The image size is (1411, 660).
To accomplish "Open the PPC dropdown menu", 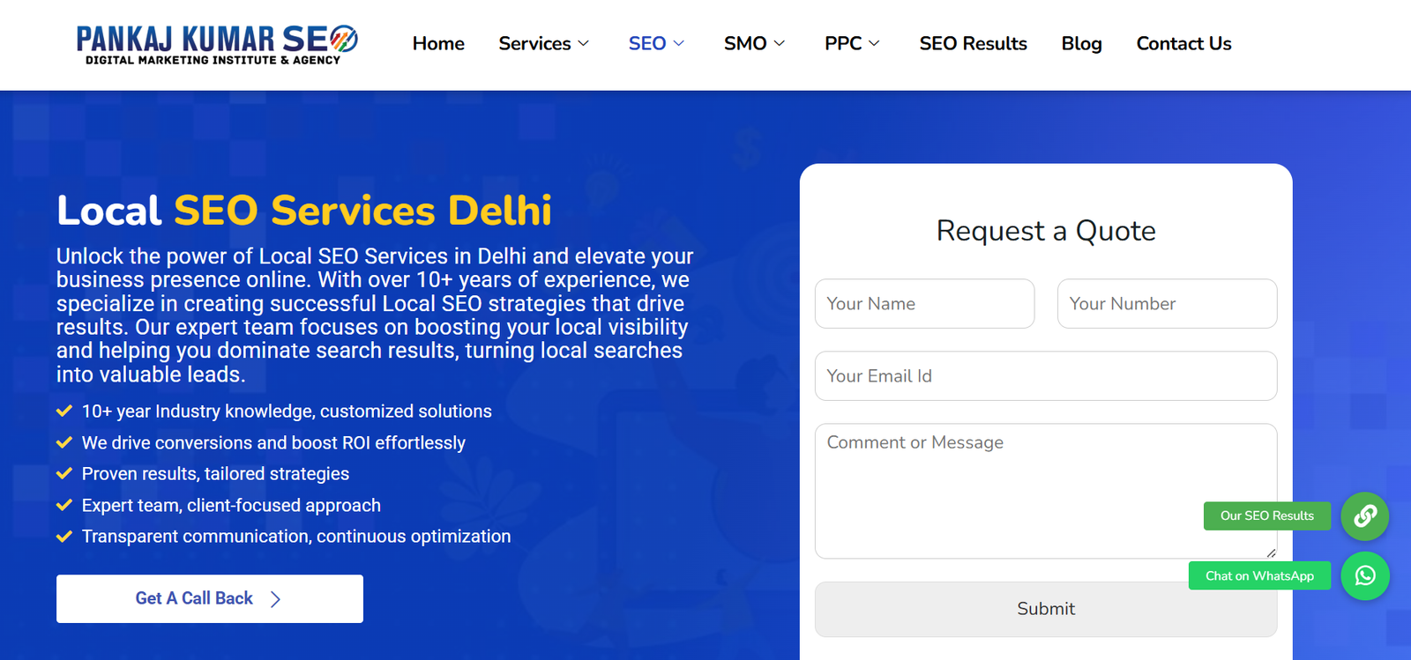I will pyautogui.click(x=852, y=44).
